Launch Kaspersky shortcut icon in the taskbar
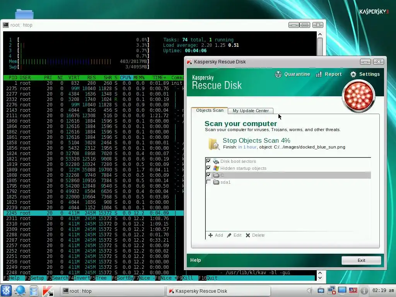This screenshot has width=396, height=297. 48,291
